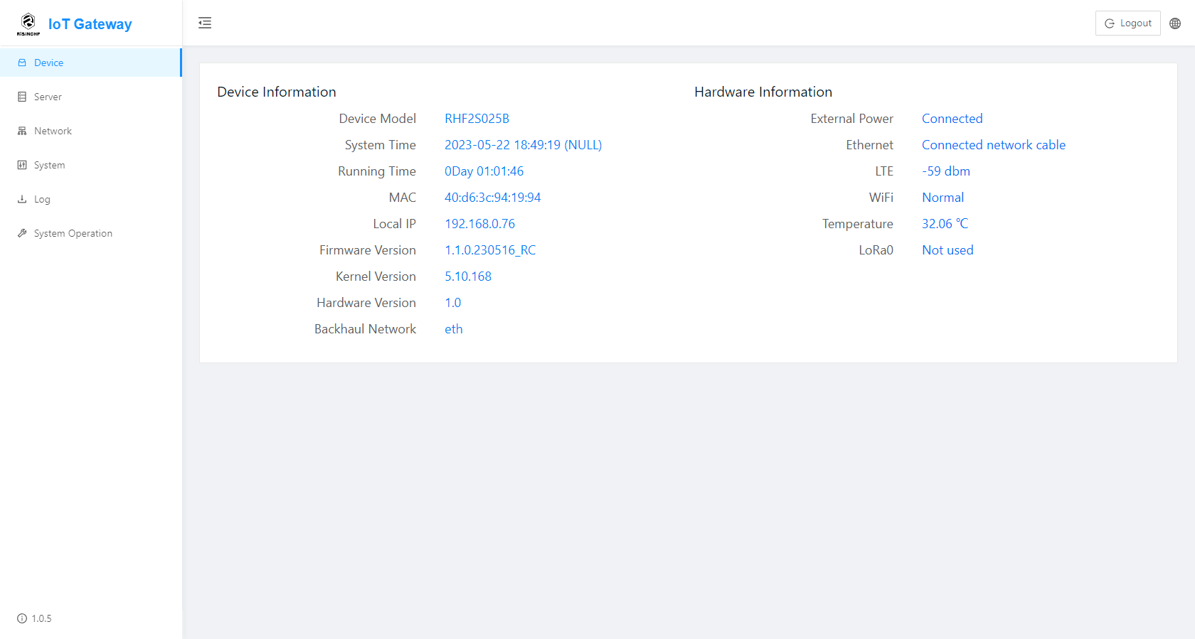The width and height of the screenshot is (1195, 639).
Task: Click the Device menu icon
Action: pyautogui.click(x=22, y=63)
